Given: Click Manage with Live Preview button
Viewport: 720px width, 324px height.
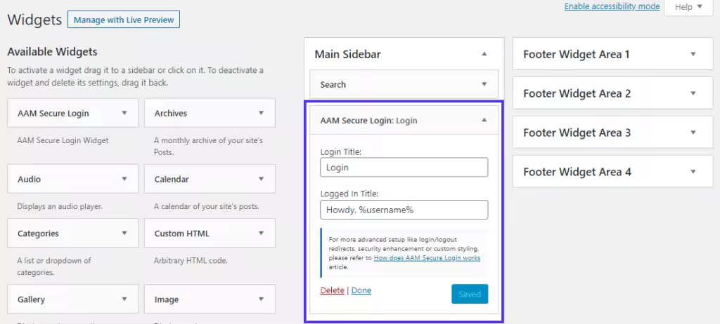Looking at the screenshot, I should point(124,20).
